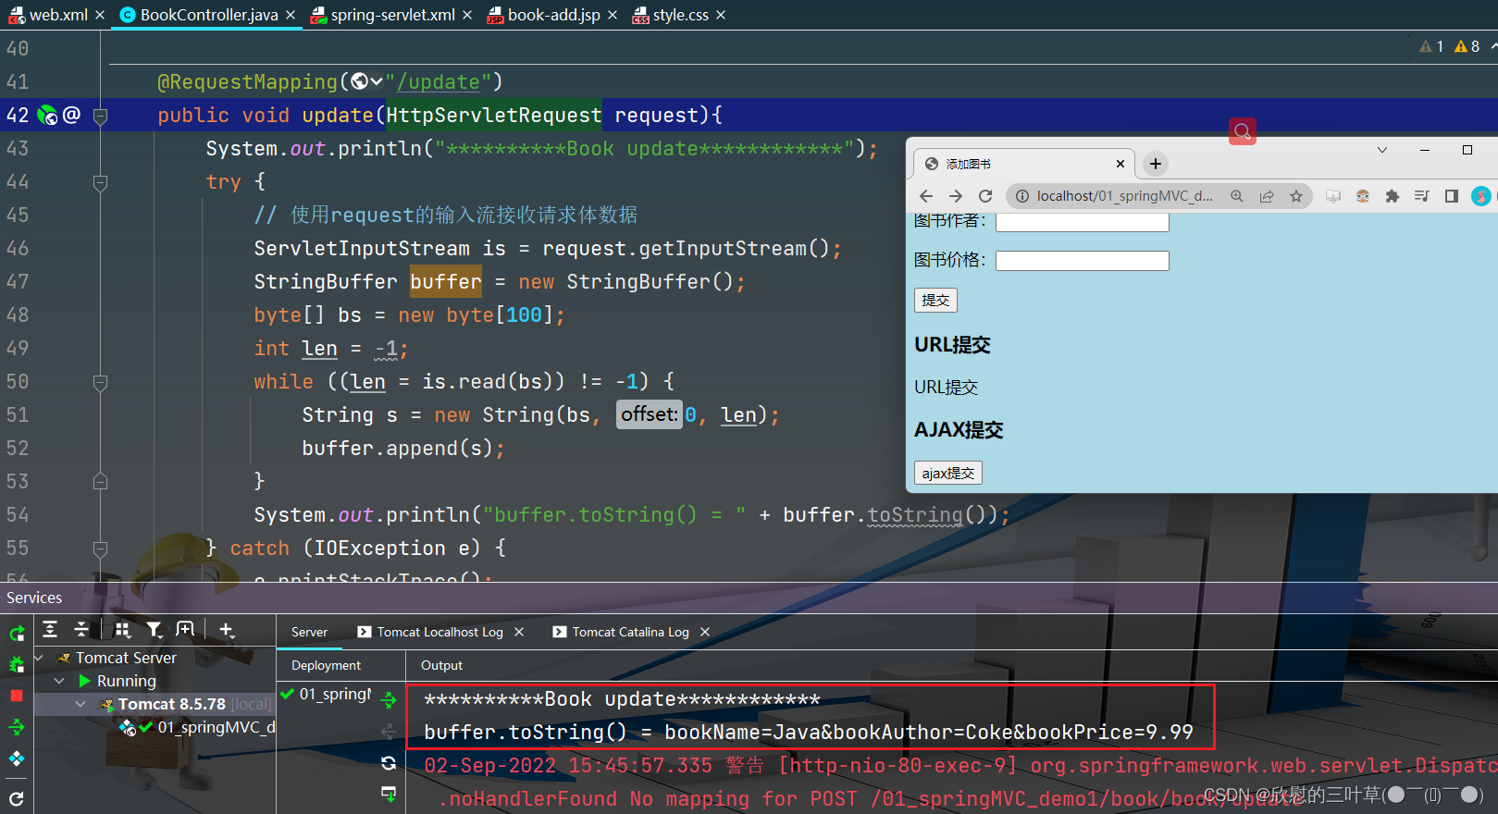
Task: Rerun Tomcat in debug mode
Action: tap(17, 664)
